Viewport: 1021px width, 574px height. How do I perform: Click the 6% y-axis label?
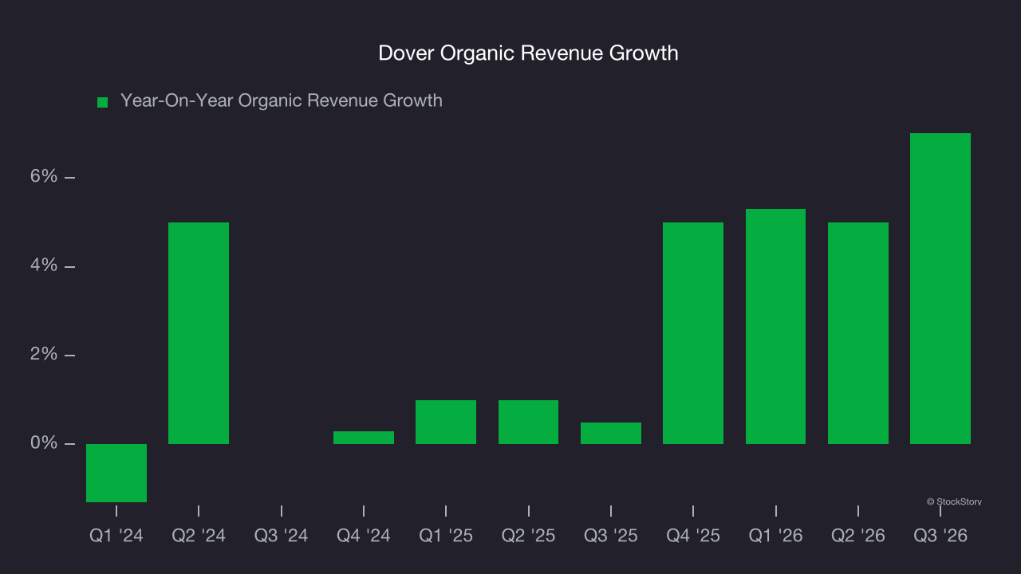44,176
